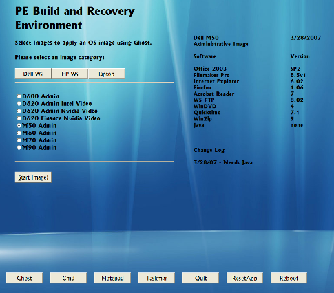Click the 'Change Log' heading
The image size is (334, 293).
pyautogui.click(x=209, y=150)
